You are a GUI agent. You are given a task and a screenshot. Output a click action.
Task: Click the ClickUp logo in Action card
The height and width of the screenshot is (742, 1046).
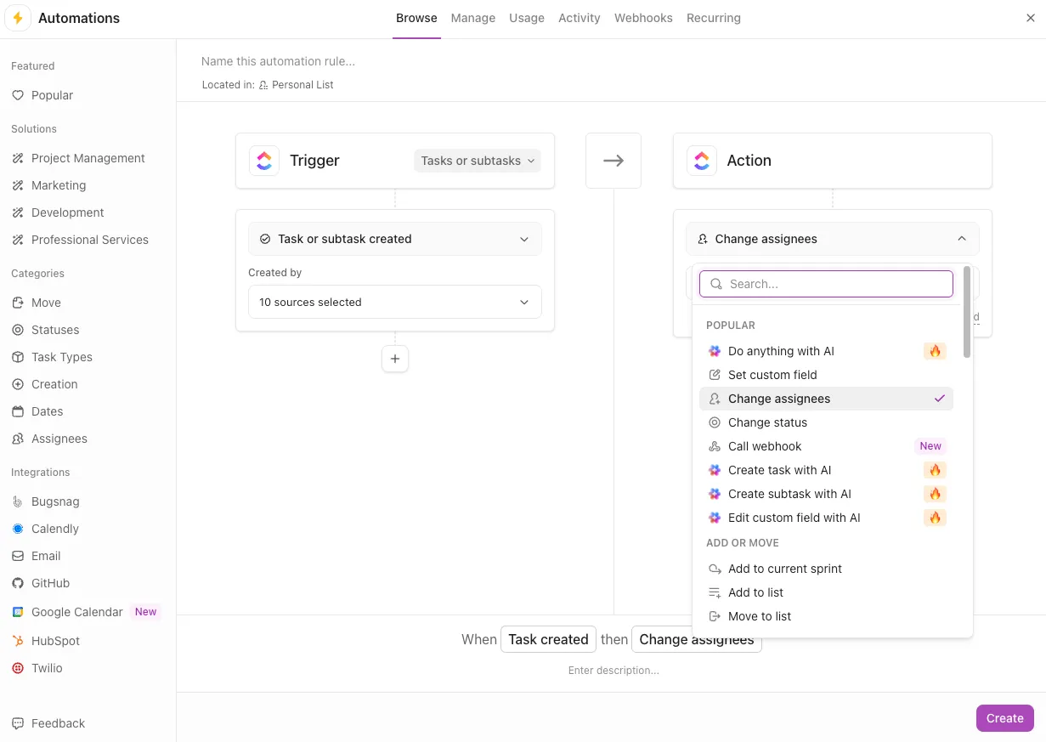coord(702,161)
